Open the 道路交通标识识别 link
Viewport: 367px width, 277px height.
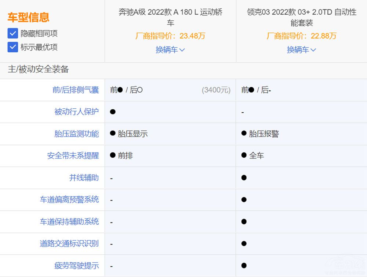pyautogui.click(x=69, y=244)
